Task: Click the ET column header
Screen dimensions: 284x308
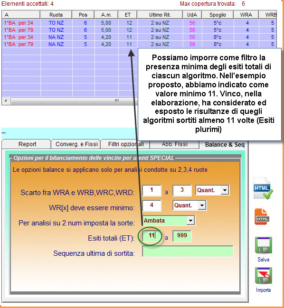Action: (128, 15)
